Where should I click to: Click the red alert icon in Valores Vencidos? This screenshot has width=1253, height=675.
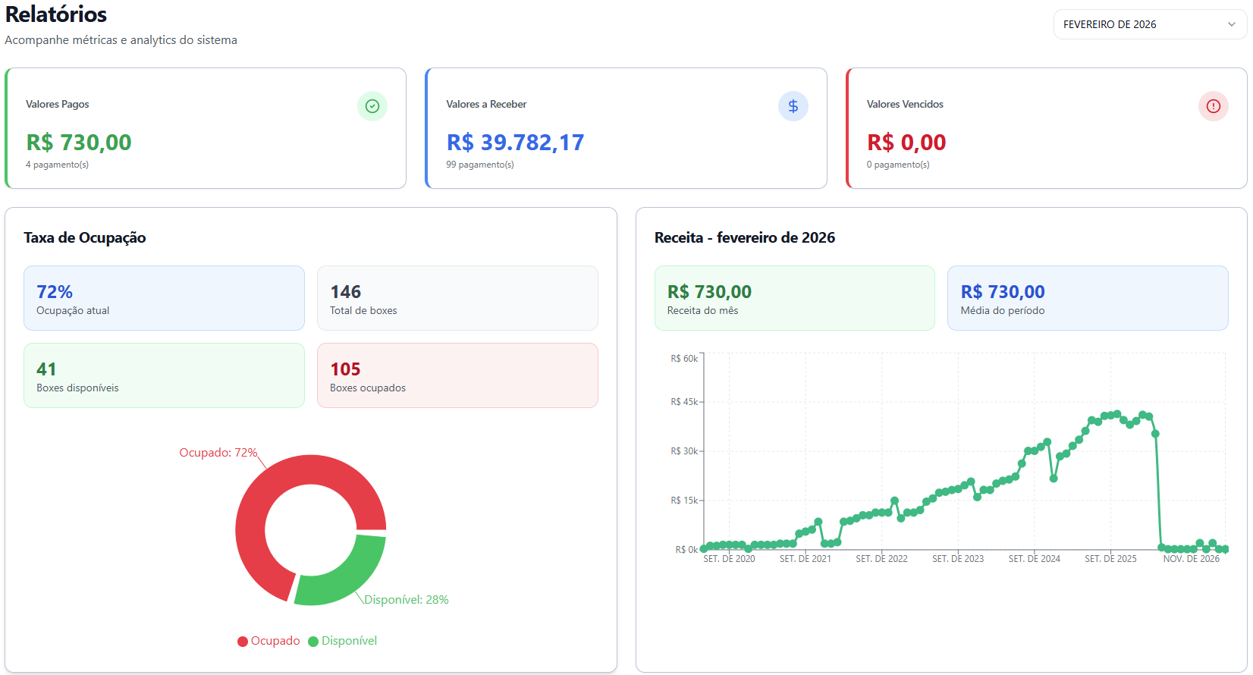1213,106
